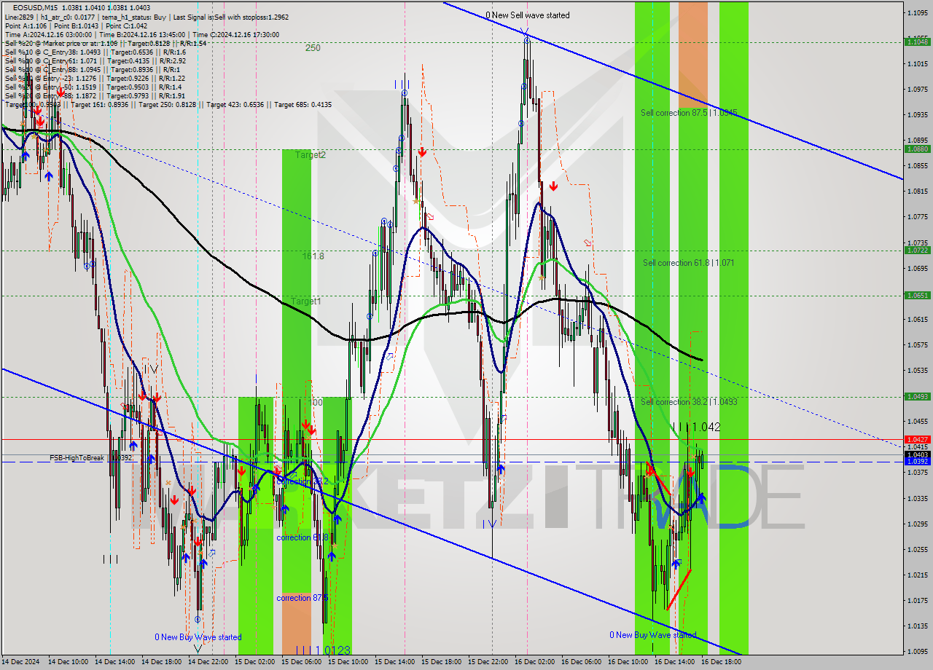Click the orange zone above Sell correction 87.5

tap(692, 55)
